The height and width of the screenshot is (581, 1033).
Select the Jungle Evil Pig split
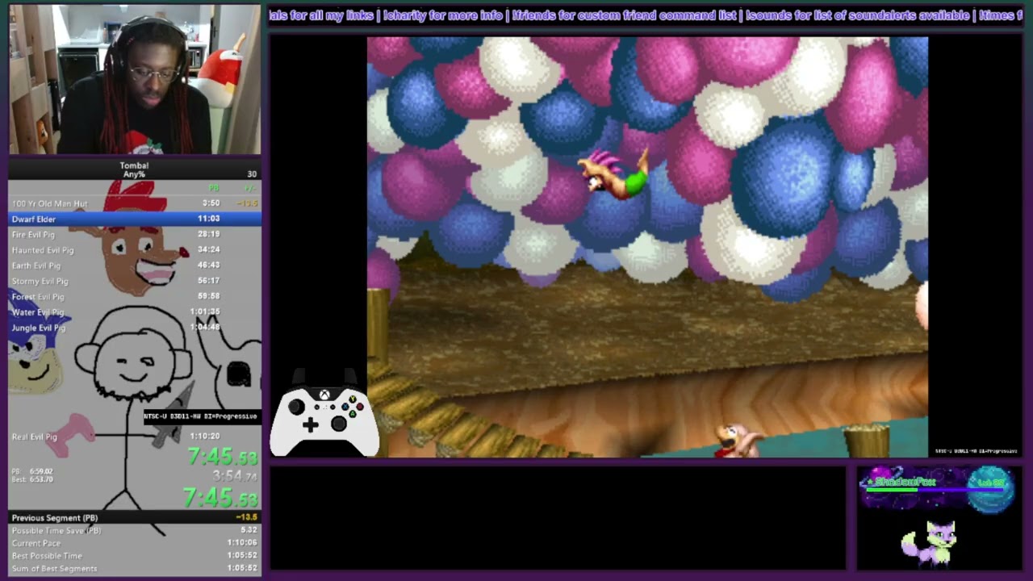tap(135, 328)
